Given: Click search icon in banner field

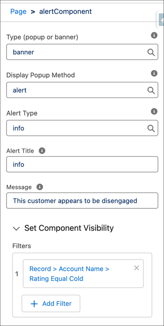Looking at the screenshot, I should (x=151, y=52).
